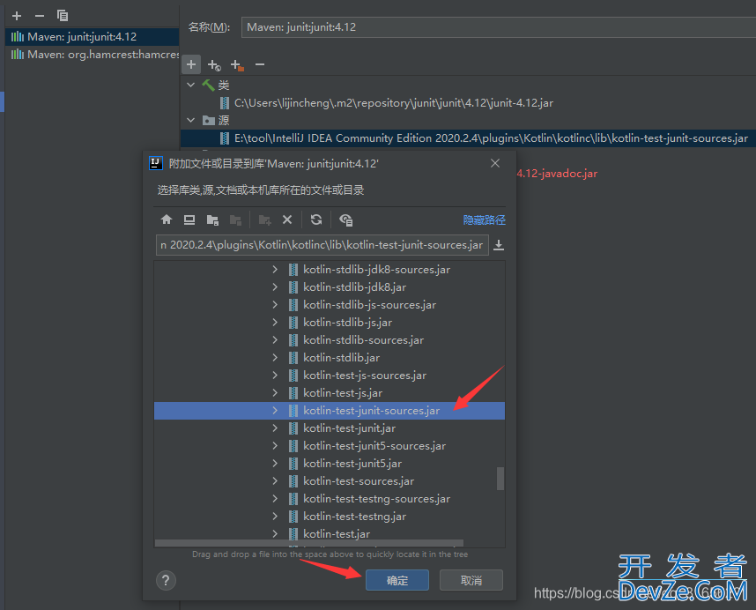Select kotlin-test-js-sources.jar file
The width and height of the screenshot is (756, 610).
point(365,376)
